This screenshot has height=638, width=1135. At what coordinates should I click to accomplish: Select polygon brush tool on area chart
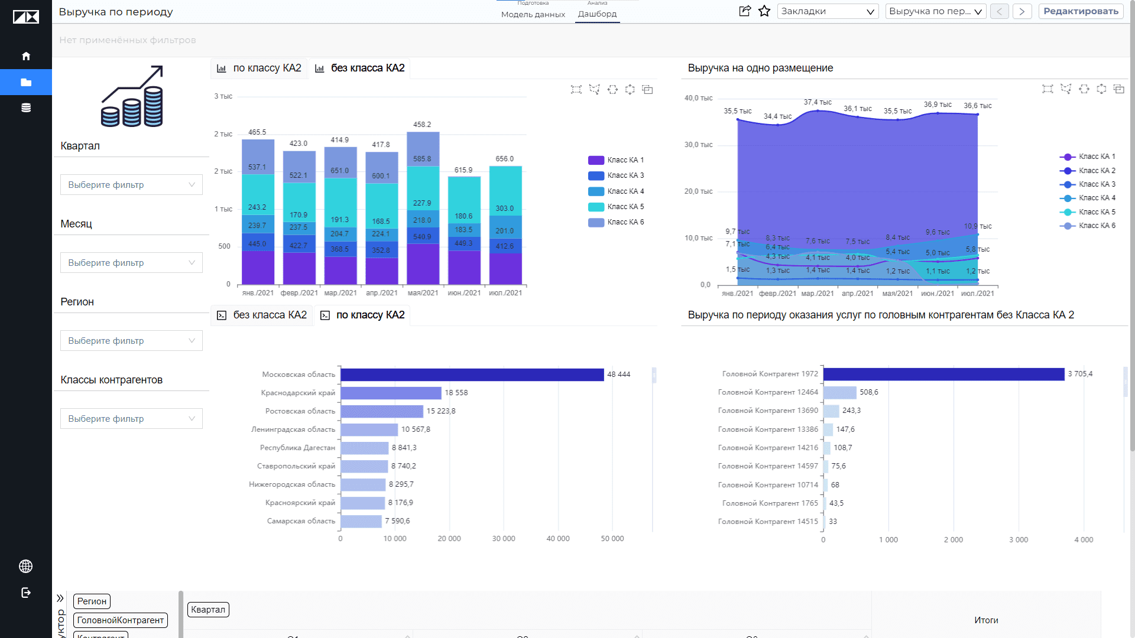pyautogui.click(x=1066, y=89)
